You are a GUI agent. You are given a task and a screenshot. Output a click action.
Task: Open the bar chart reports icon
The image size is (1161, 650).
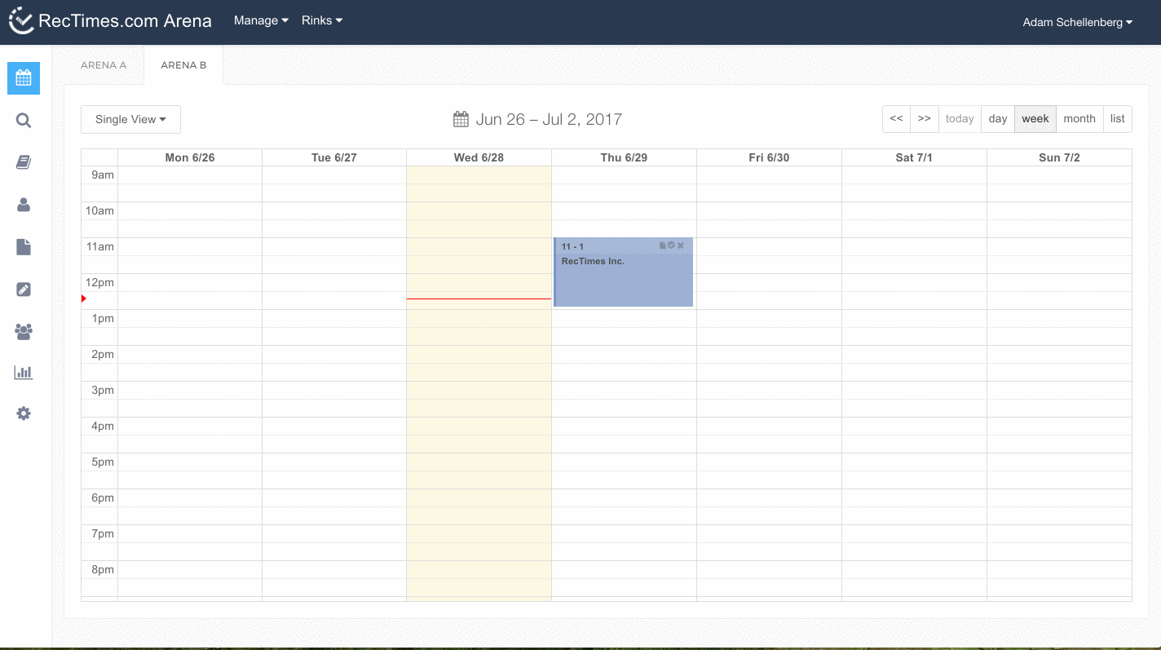tap(24, 373)
